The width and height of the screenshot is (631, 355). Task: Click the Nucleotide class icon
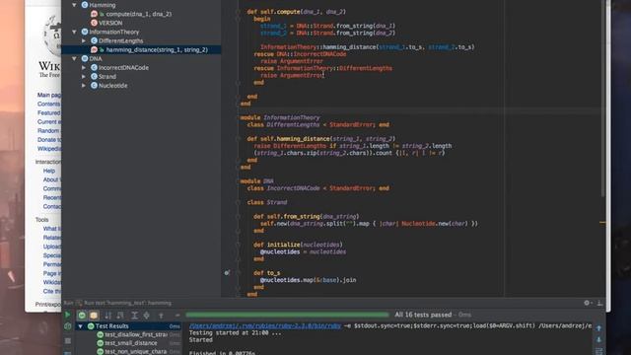click(x=94, y=86)
